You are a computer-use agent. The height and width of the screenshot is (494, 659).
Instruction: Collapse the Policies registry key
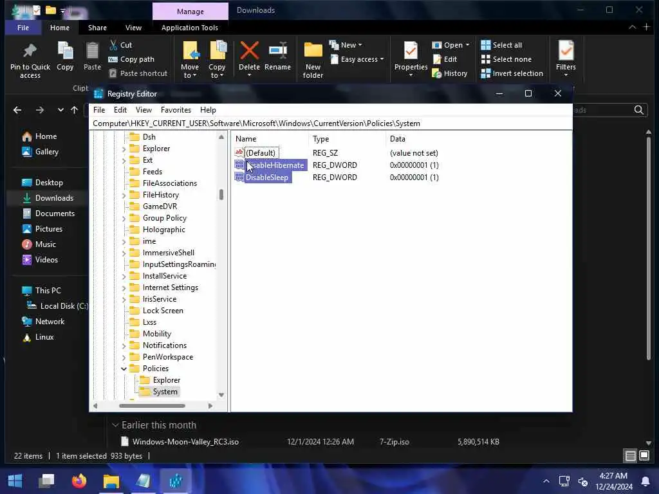coord(124,369)
